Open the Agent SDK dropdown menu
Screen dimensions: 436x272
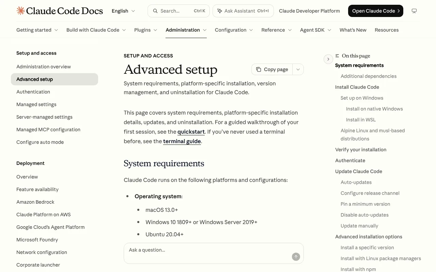pos(316,30)
